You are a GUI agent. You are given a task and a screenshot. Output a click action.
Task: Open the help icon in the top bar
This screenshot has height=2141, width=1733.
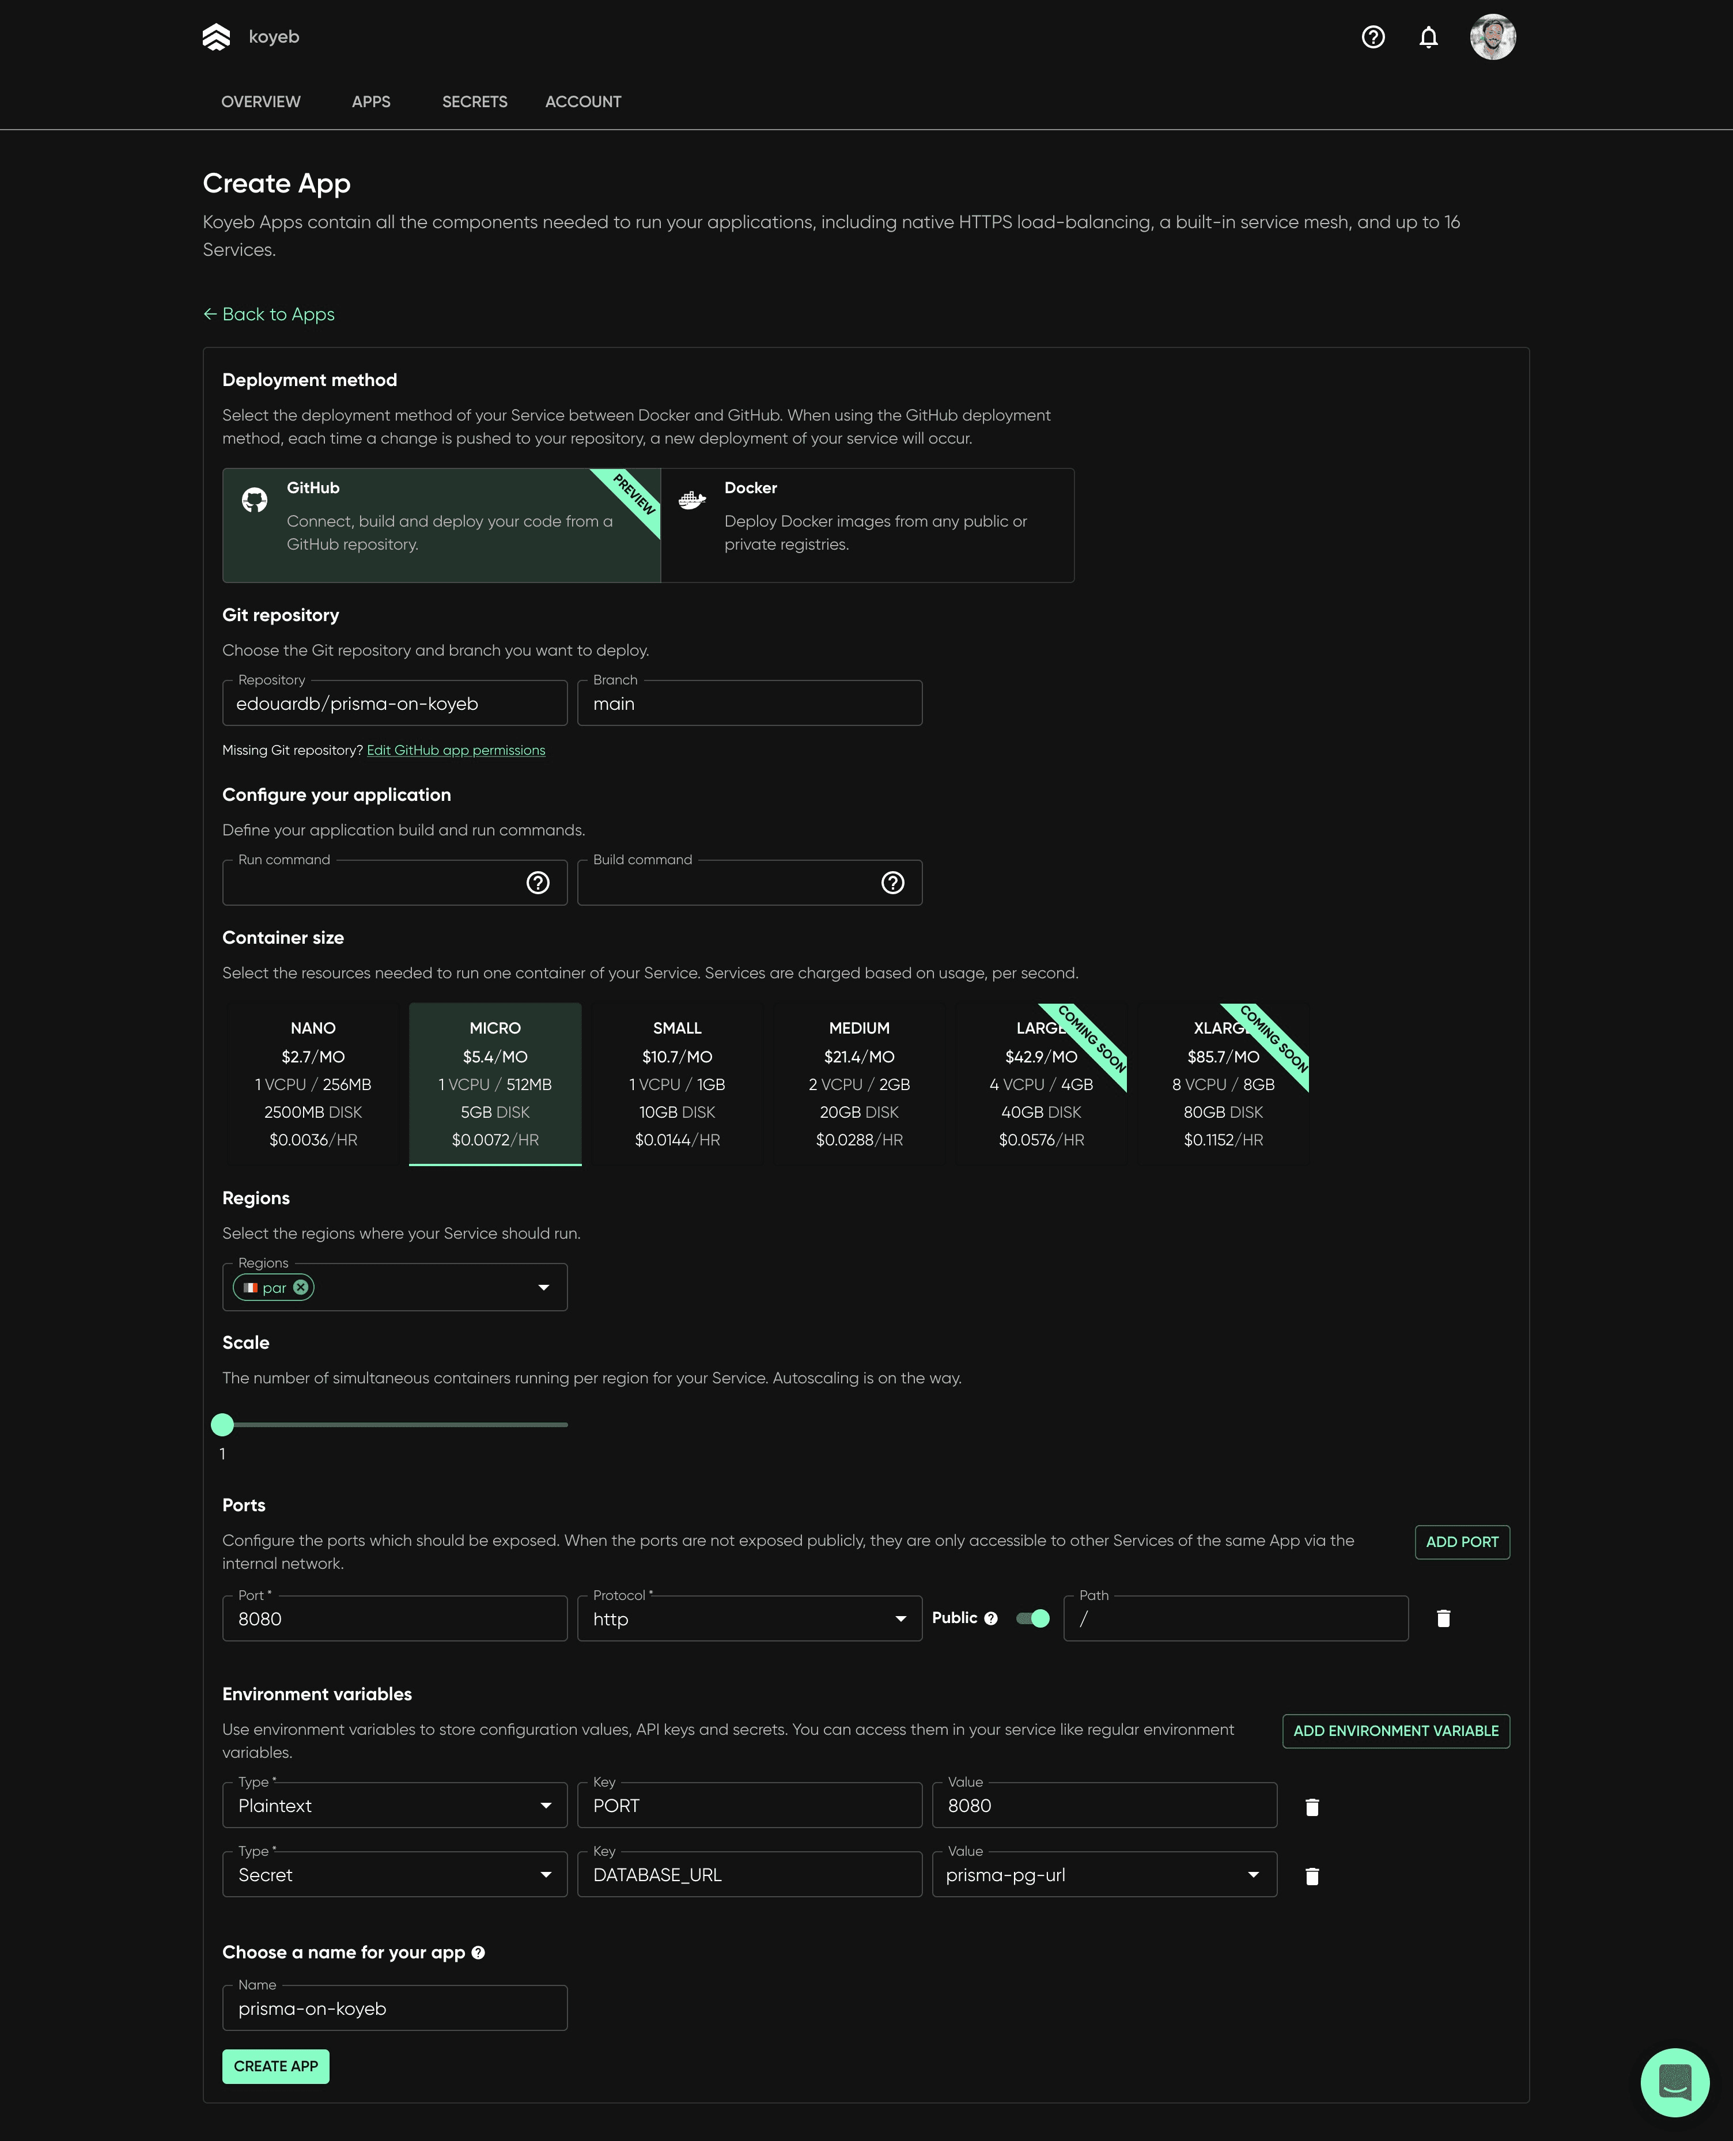(1372, 37)
